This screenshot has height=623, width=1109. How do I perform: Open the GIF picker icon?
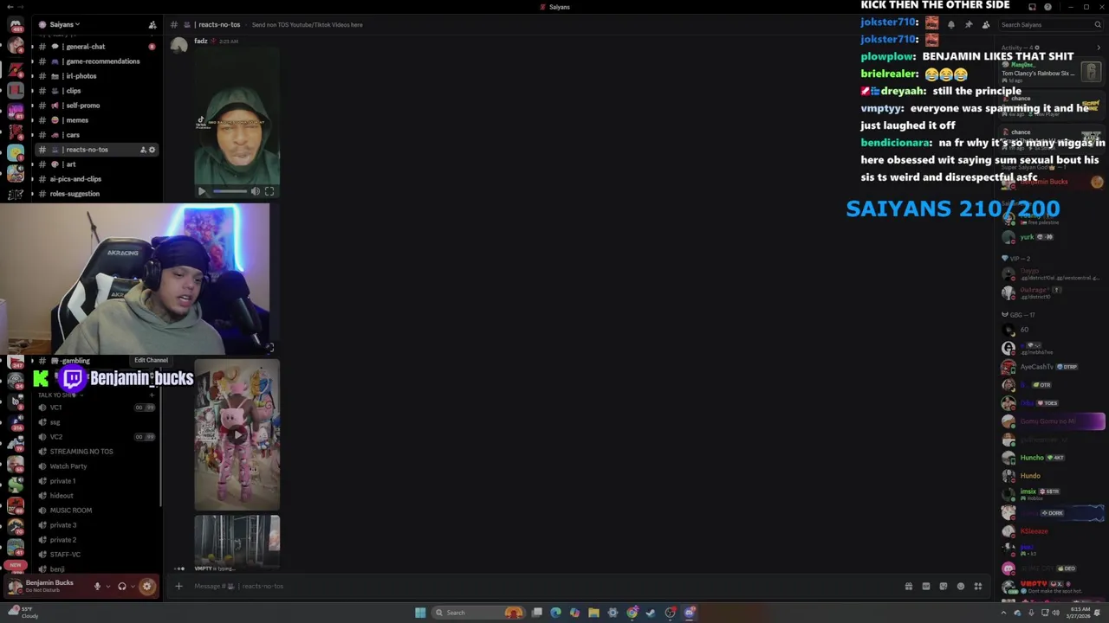[x=926, y=586]
